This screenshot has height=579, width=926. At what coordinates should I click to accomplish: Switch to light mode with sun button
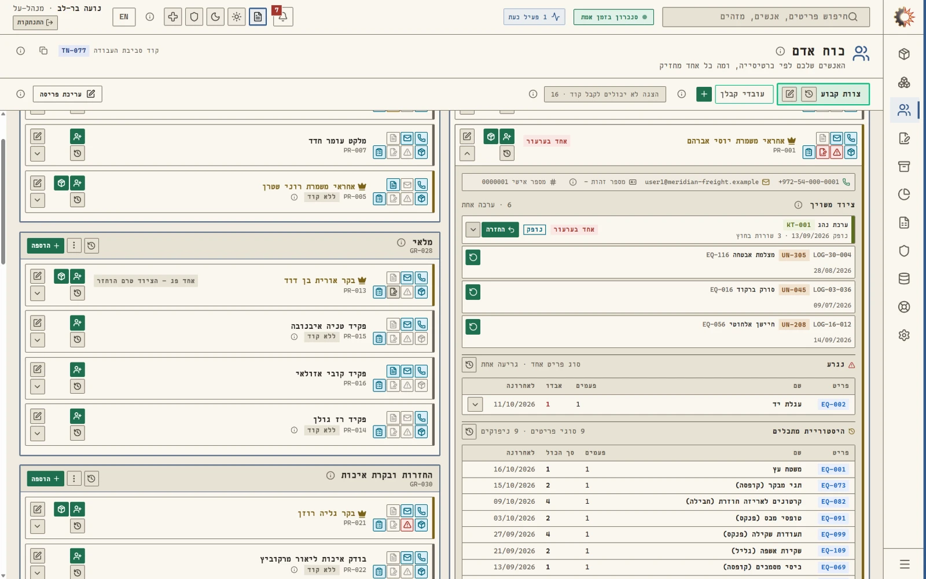[x=237, y=17]
